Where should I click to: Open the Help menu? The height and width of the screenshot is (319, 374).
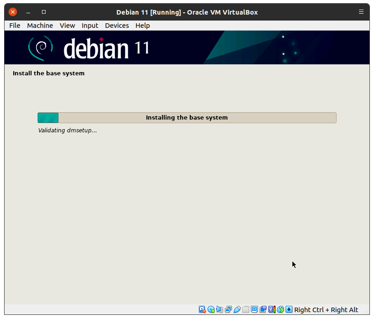142,26
